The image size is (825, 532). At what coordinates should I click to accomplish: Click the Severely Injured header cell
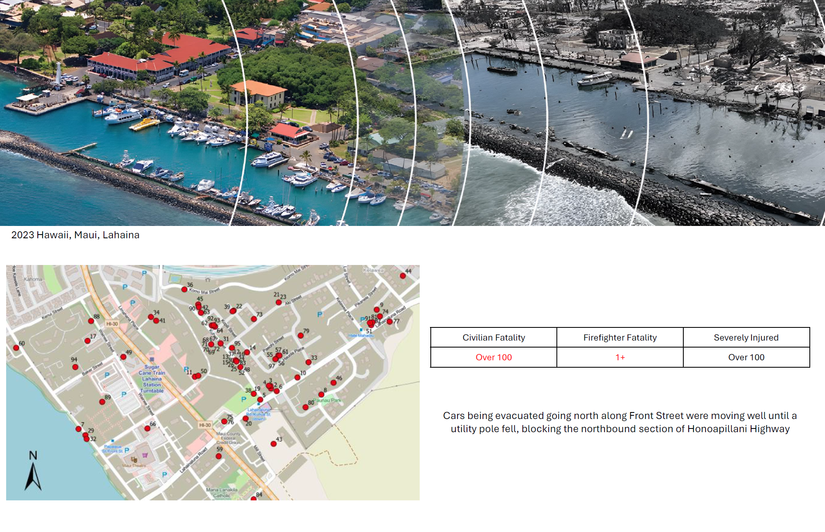(x=746, y=338)
